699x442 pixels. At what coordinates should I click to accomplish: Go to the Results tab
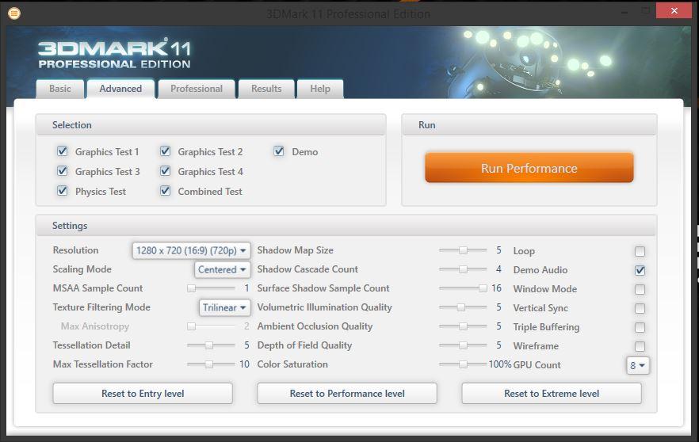[x=266, y=89]
